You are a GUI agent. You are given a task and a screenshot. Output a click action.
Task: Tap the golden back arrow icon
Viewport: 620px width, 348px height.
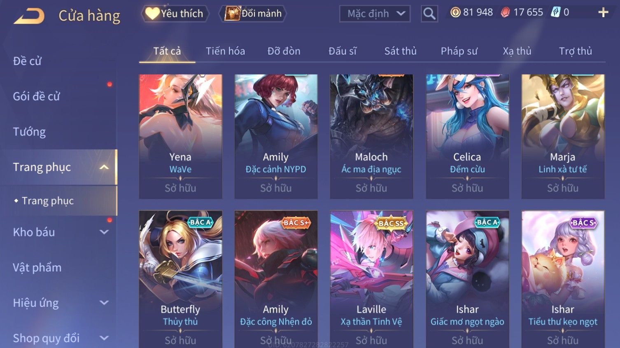29,16
